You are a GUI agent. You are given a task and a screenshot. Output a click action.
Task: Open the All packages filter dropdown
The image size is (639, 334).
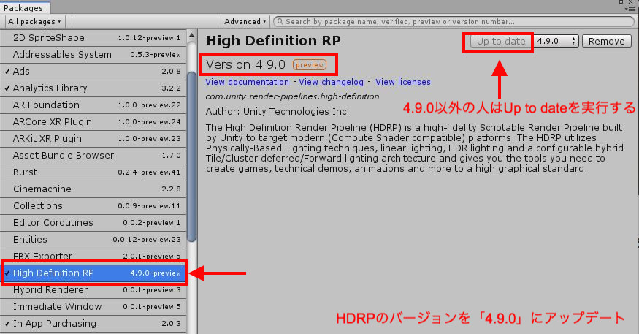[34, 22]
